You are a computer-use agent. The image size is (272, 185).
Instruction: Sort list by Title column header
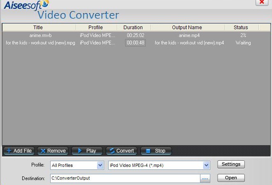click(x=39, y=28)
